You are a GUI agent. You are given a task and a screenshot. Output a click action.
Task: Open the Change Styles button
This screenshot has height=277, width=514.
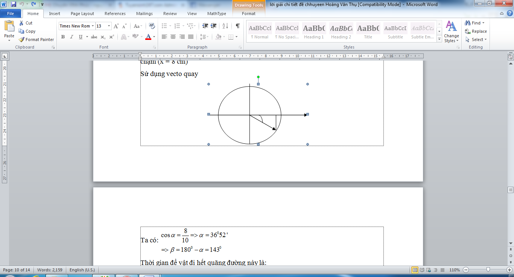(451, 32)
